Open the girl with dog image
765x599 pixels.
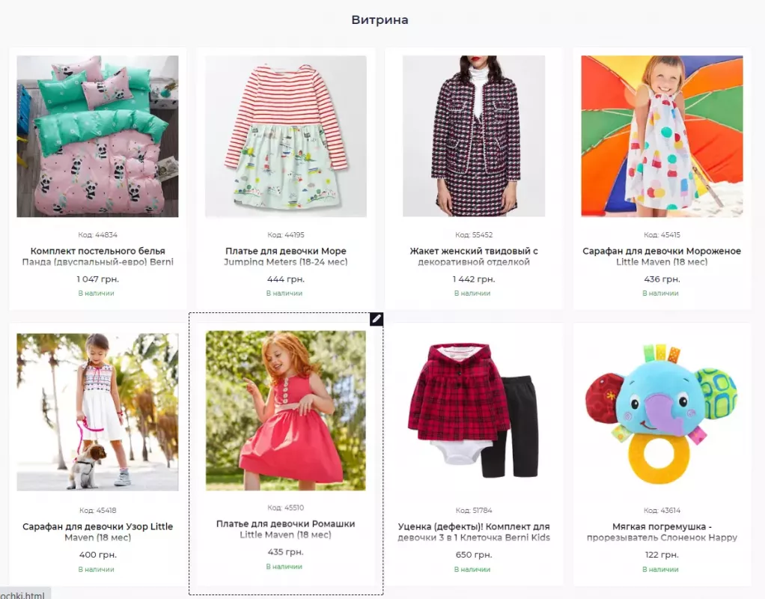pos(97,412)
